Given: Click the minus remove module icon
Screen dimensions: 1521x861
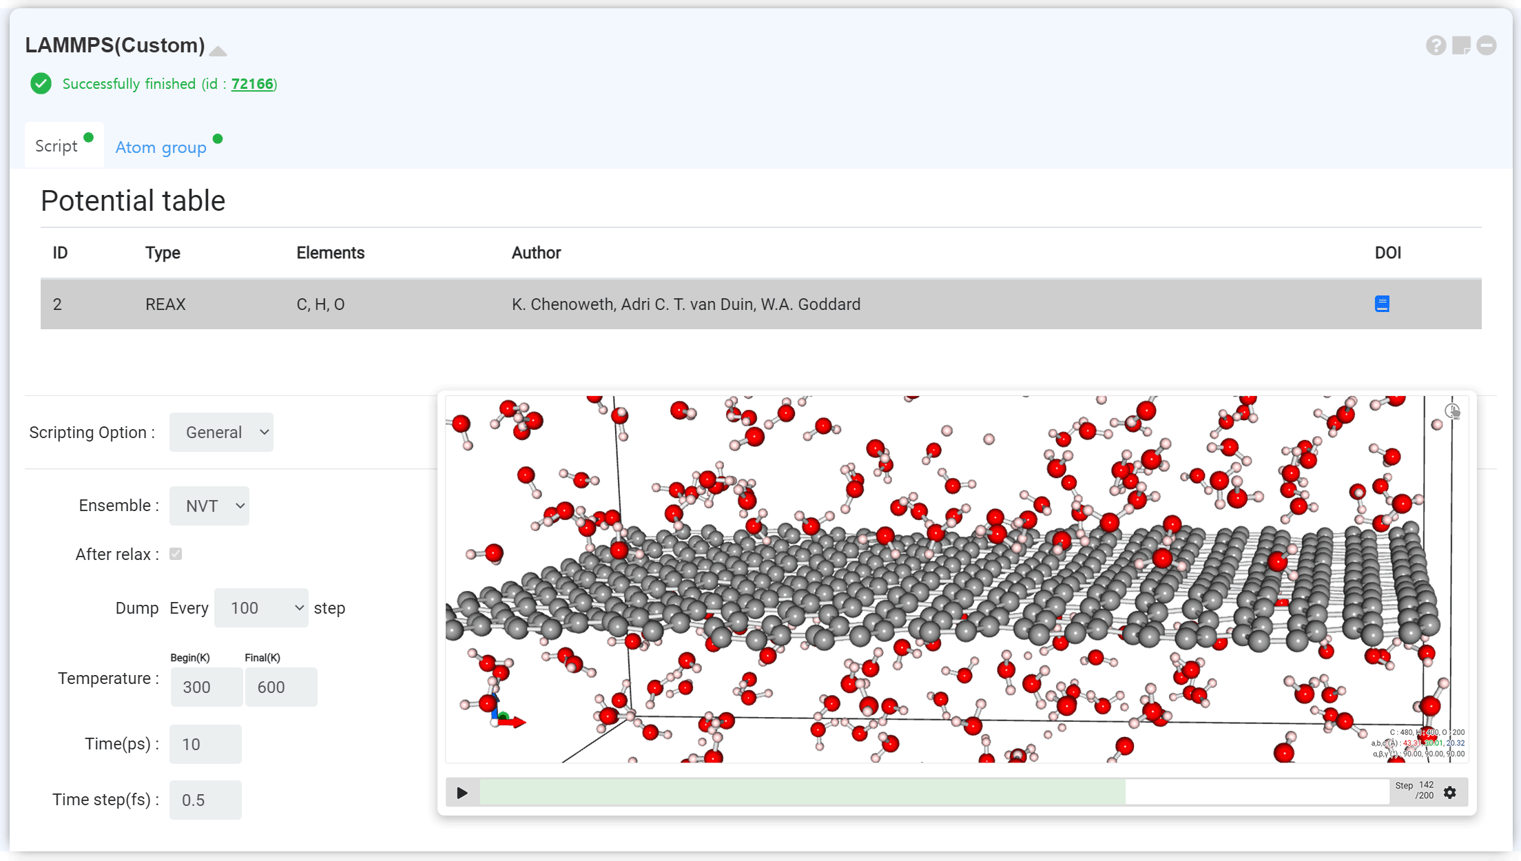Looking at the screenshot, I should point(1487,45).
